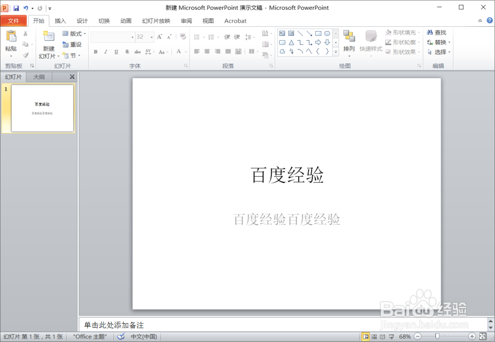Open the font dialog launcher in 字体 group

[186, 66]
